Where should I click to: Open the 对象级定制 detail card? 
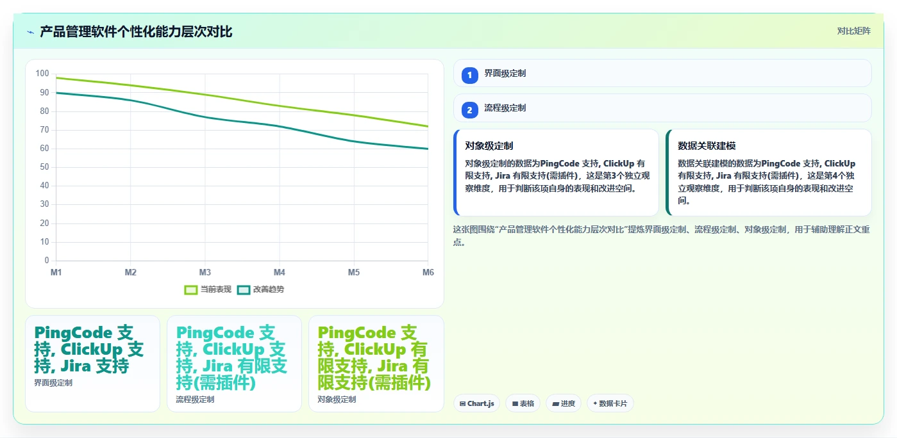(556, 173)
